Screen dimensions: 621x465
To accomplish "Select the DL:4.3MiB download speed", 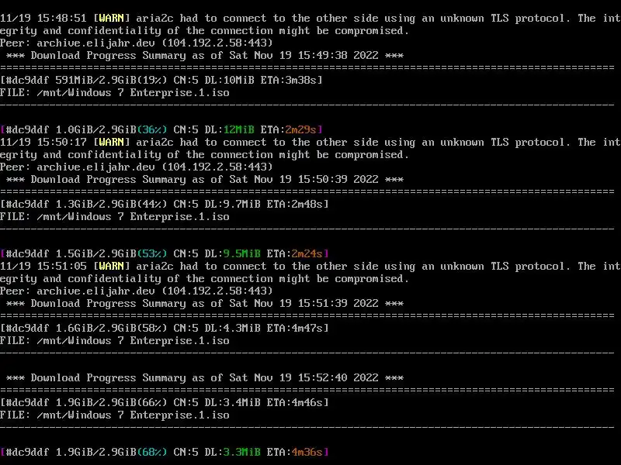I will pyautogui.click(x=232, y=328).
